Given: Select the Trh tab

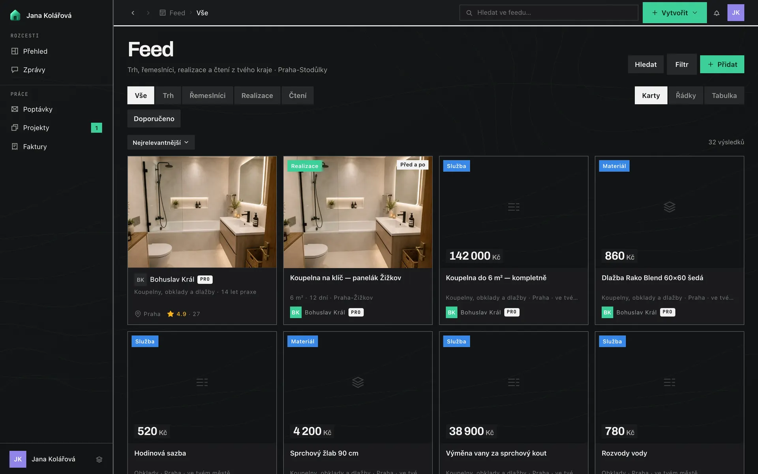Looking at the screenshot, I should pyautogui.click(x=168, y=95).
